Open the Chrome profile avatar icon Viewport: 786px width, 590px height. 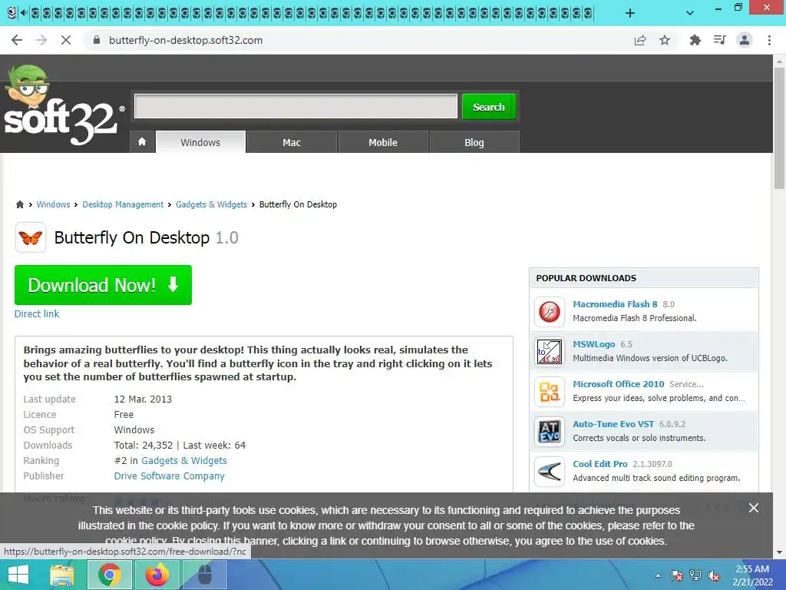pyautogui.click(x=745, y=40)
